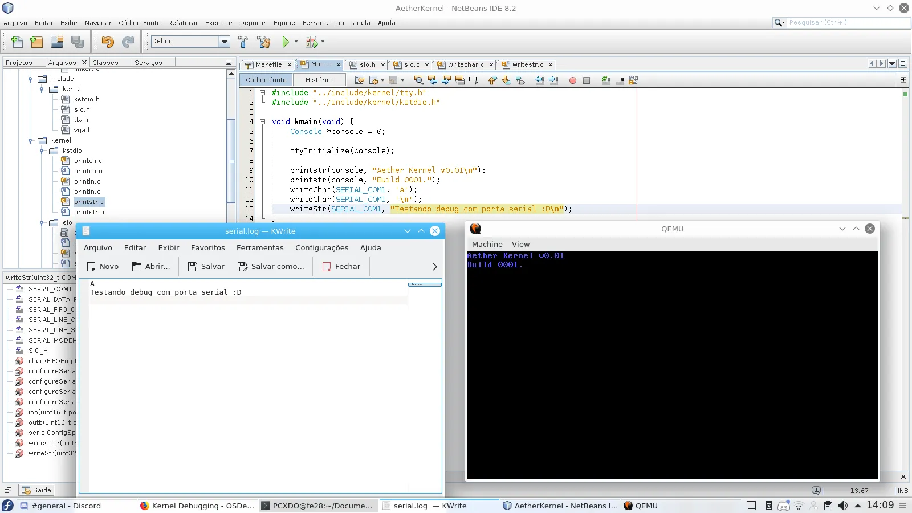Screen dimensions: 912x513
Task: Click the red Start Macro Recording icon
Action: point(572,80)
